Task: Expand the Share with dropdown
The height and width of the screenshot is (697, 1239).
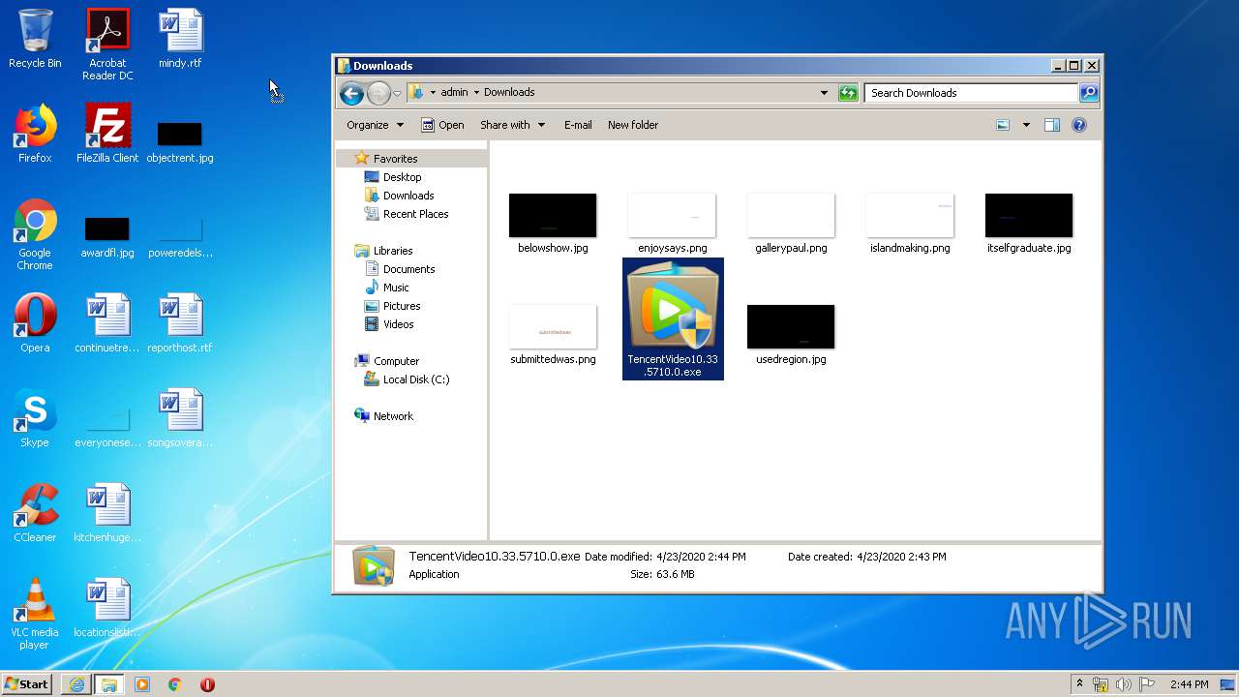Action: point(512,125)
